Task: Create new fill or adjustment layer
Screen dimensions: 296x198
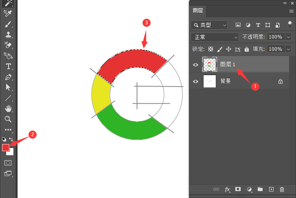Action: (x=249, y=189)
